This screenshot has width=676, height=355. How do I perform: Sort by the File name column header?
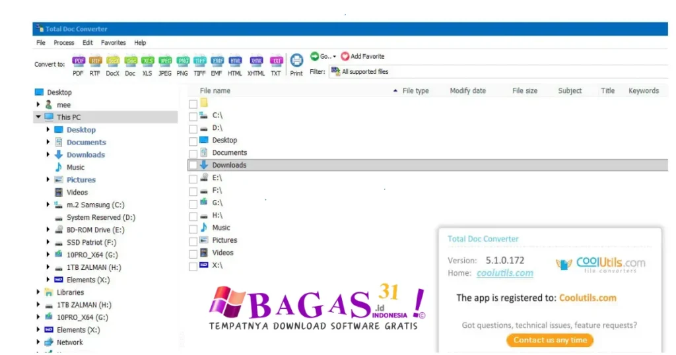coord(215,91)
